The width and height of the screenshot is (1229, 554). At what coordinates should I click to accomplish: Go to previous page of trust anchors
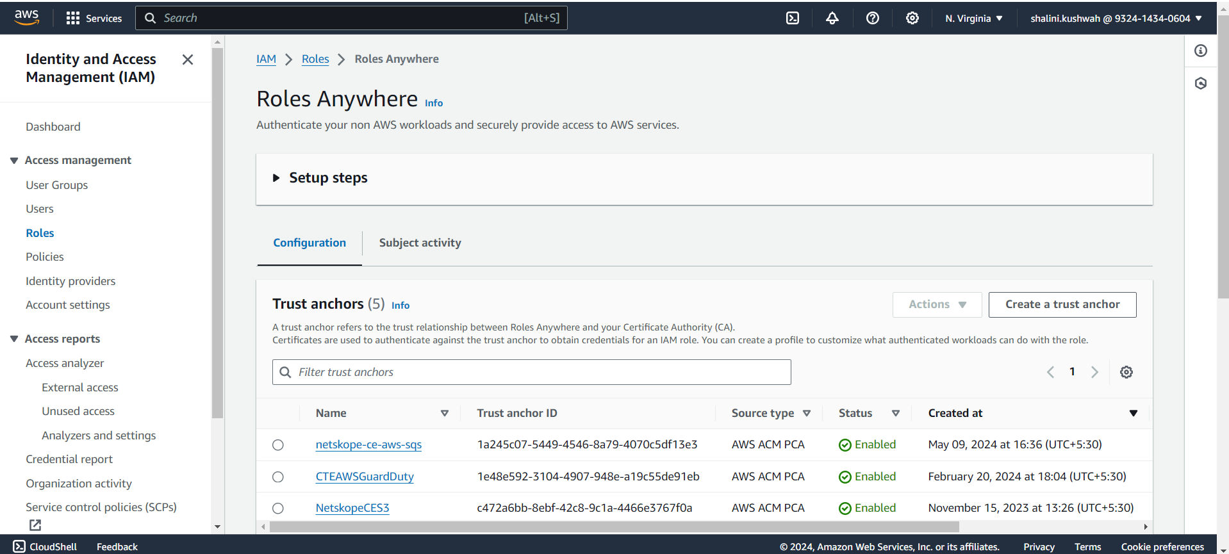coord(1050,372)
